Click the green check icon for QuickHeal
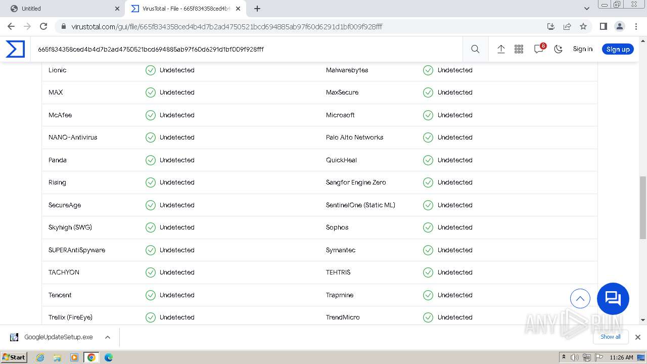Screen dimensions: 647x364 (428, 160)
